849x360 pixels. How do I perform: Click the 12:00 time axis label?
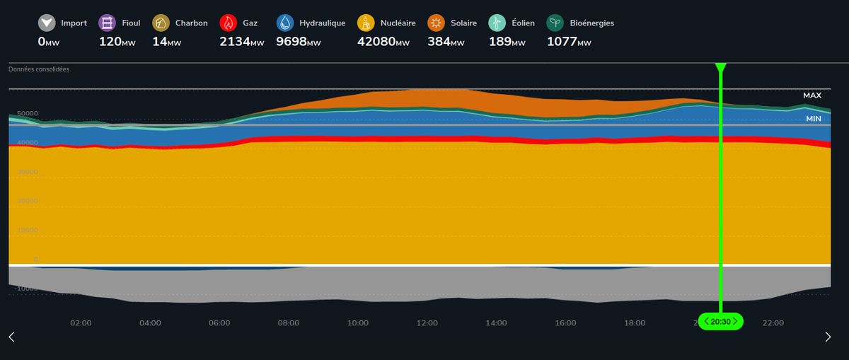click(427, 323)
